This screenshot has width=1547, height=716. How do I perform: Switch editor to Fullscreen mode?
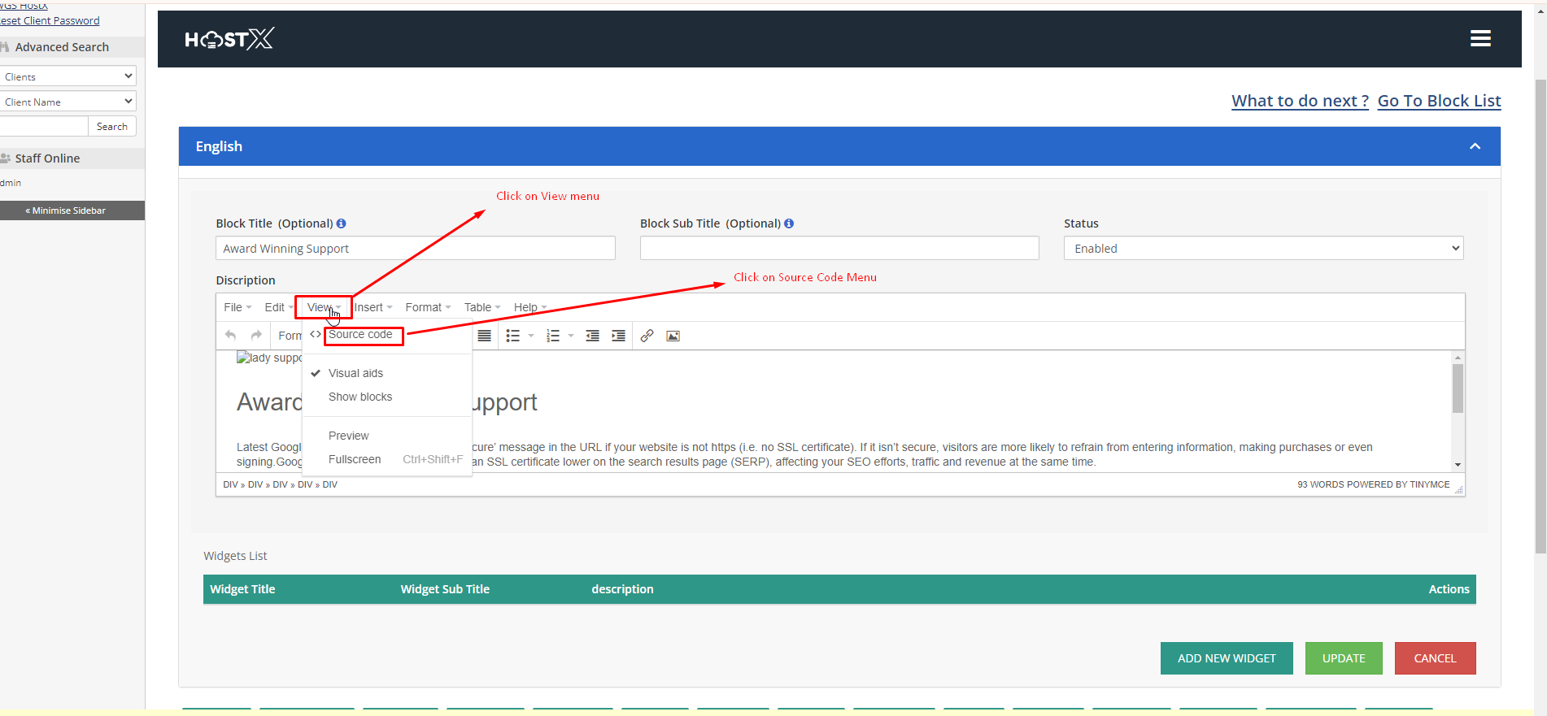(355, 459)
